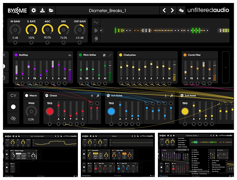Click the modulation jack below OUT GAIN
Screen dimensions: 237x180
coord(80,43)
